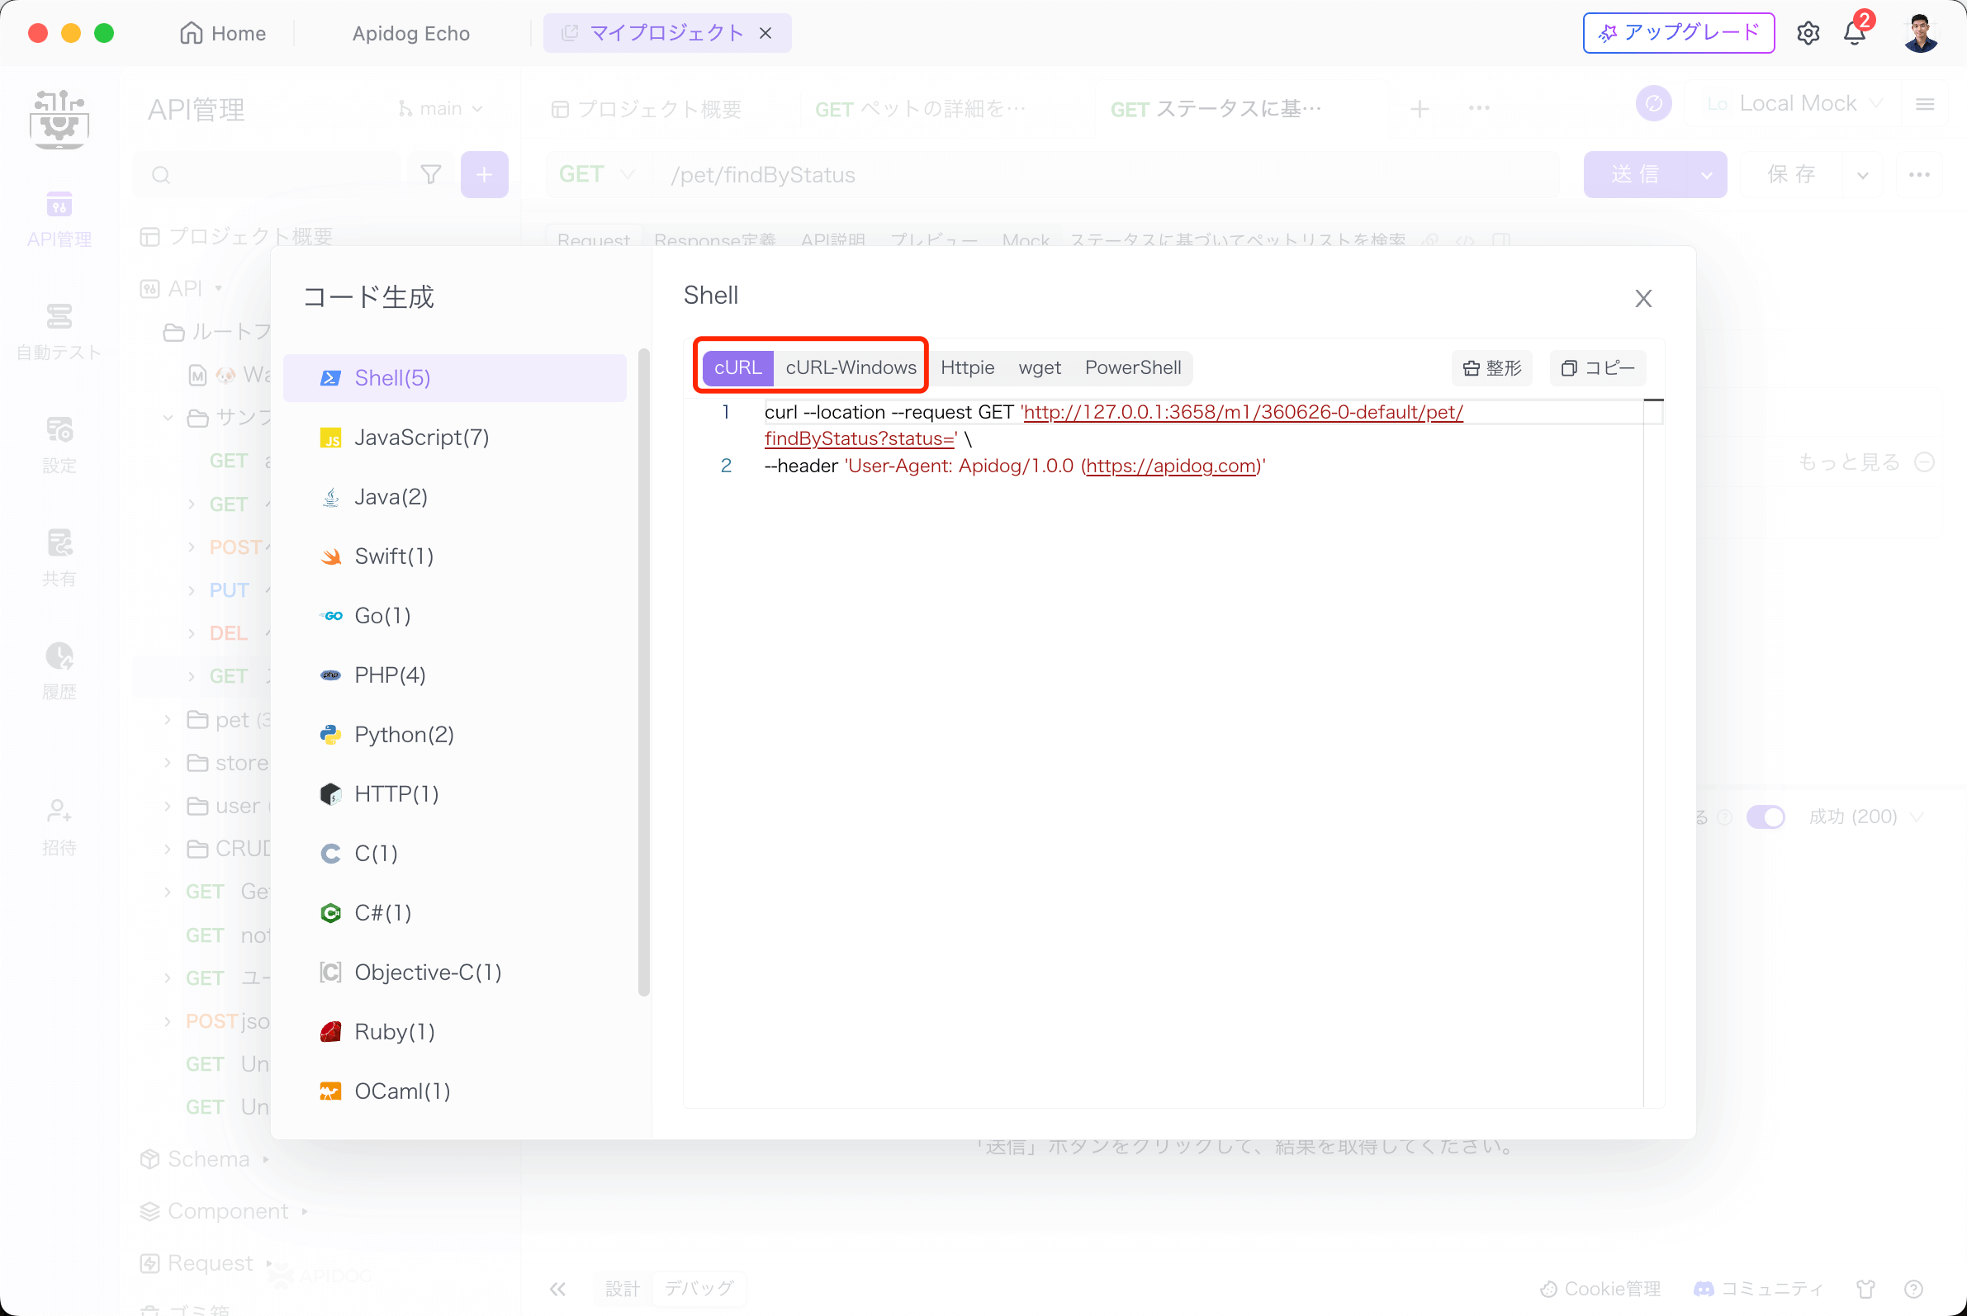Open 自動テスト in the sidebar
1967x1316 pixels.
click(x=59, y=333)
